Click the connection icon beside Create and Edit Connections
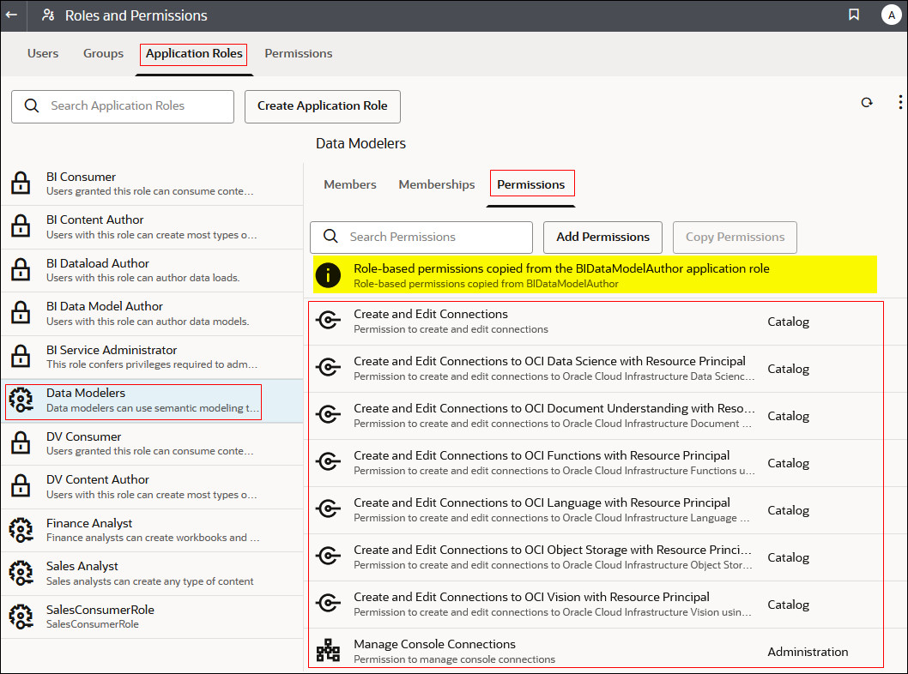The height and width of the screenshot is (674, 908). click(328, 319)
